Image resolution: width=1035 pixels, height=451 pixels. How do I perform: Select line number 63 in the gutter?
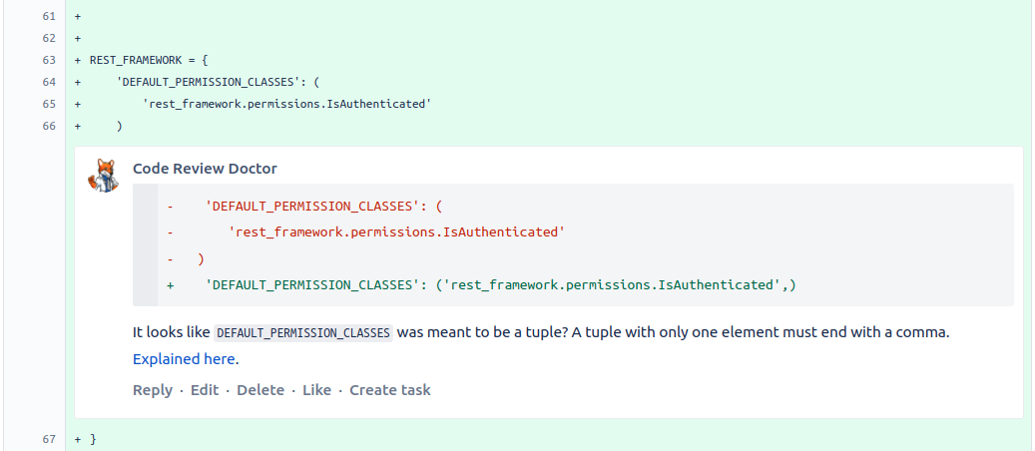(x=48, y=60)
